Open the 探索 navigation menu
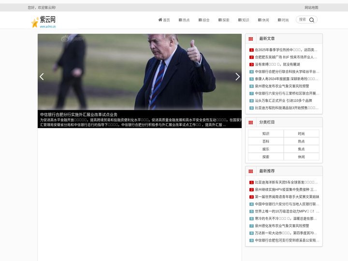The height and width of the screenshot is (261, 348). [224, 20]
